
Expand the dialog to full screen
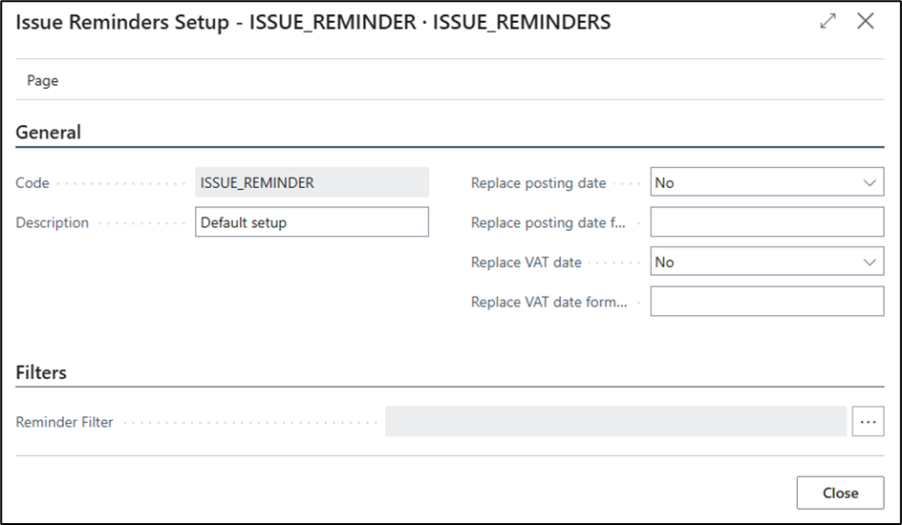point(828,21)
